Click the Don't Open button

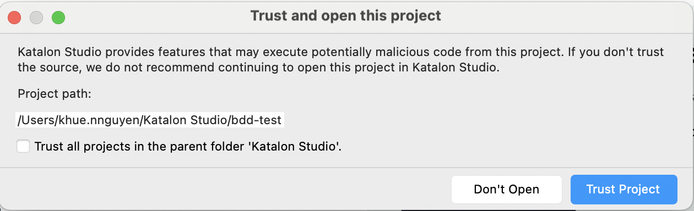coord(506,189)
